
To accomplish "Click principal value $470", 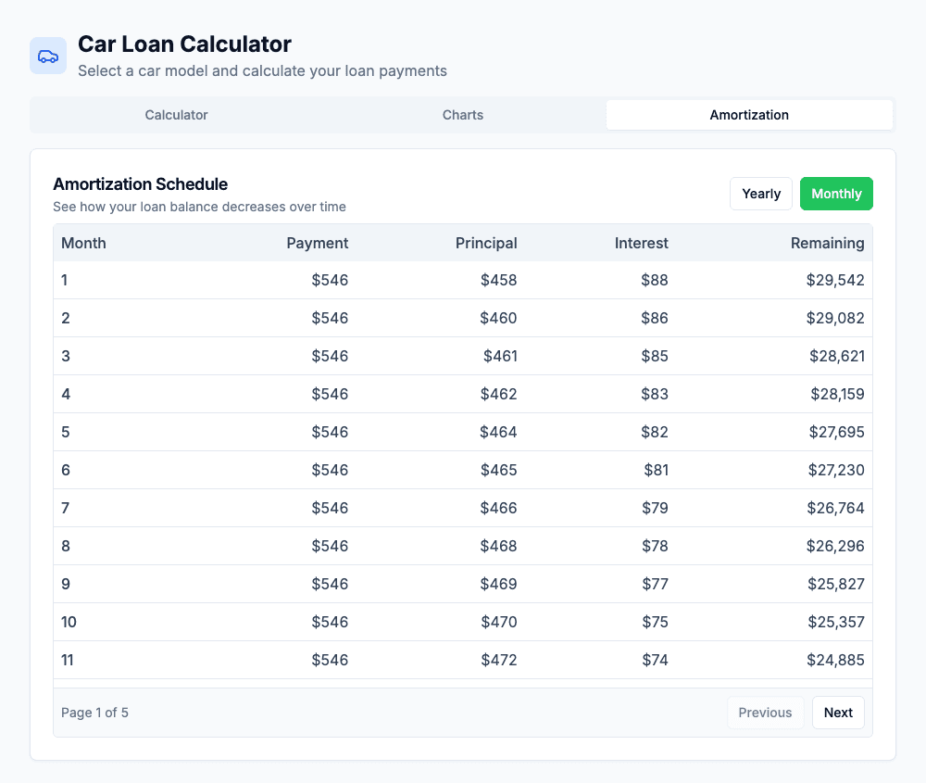I will 499,622.
